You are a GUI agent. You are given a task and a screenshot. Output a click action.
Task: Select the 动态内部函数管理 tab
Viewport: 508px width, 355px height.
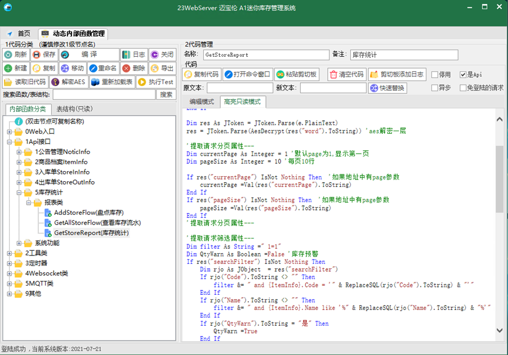pos(73,34)
